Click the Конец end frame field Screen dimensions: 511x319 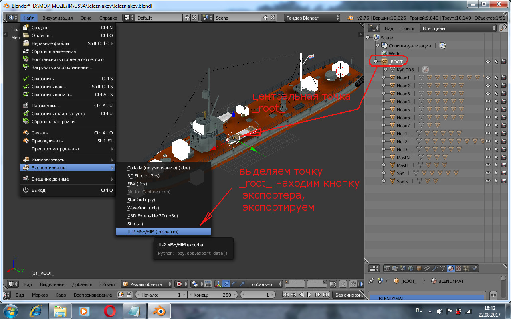pos(212,295)
